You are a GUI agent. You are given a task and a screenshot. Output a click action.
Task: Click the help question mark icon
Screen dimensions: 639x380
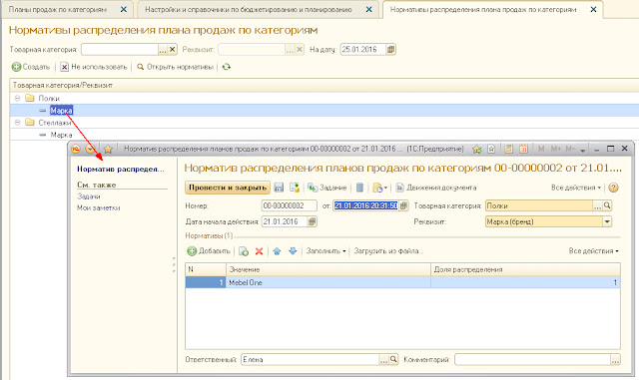coord(613,188)
